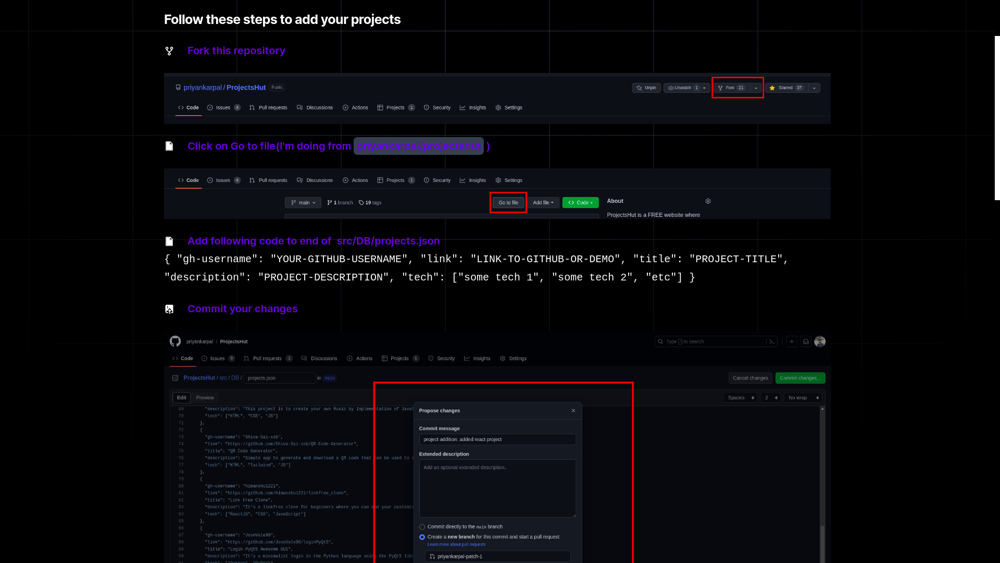1000x563 pixels.
Task: Unpin the repository
Action: coord(647,88)
